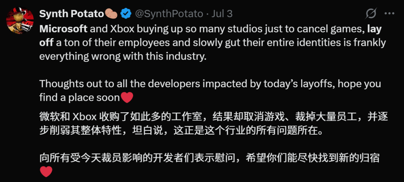This screenshot has height=182, width=404.
Task: Click the bold word "off" starting second line
Action: 46,43
